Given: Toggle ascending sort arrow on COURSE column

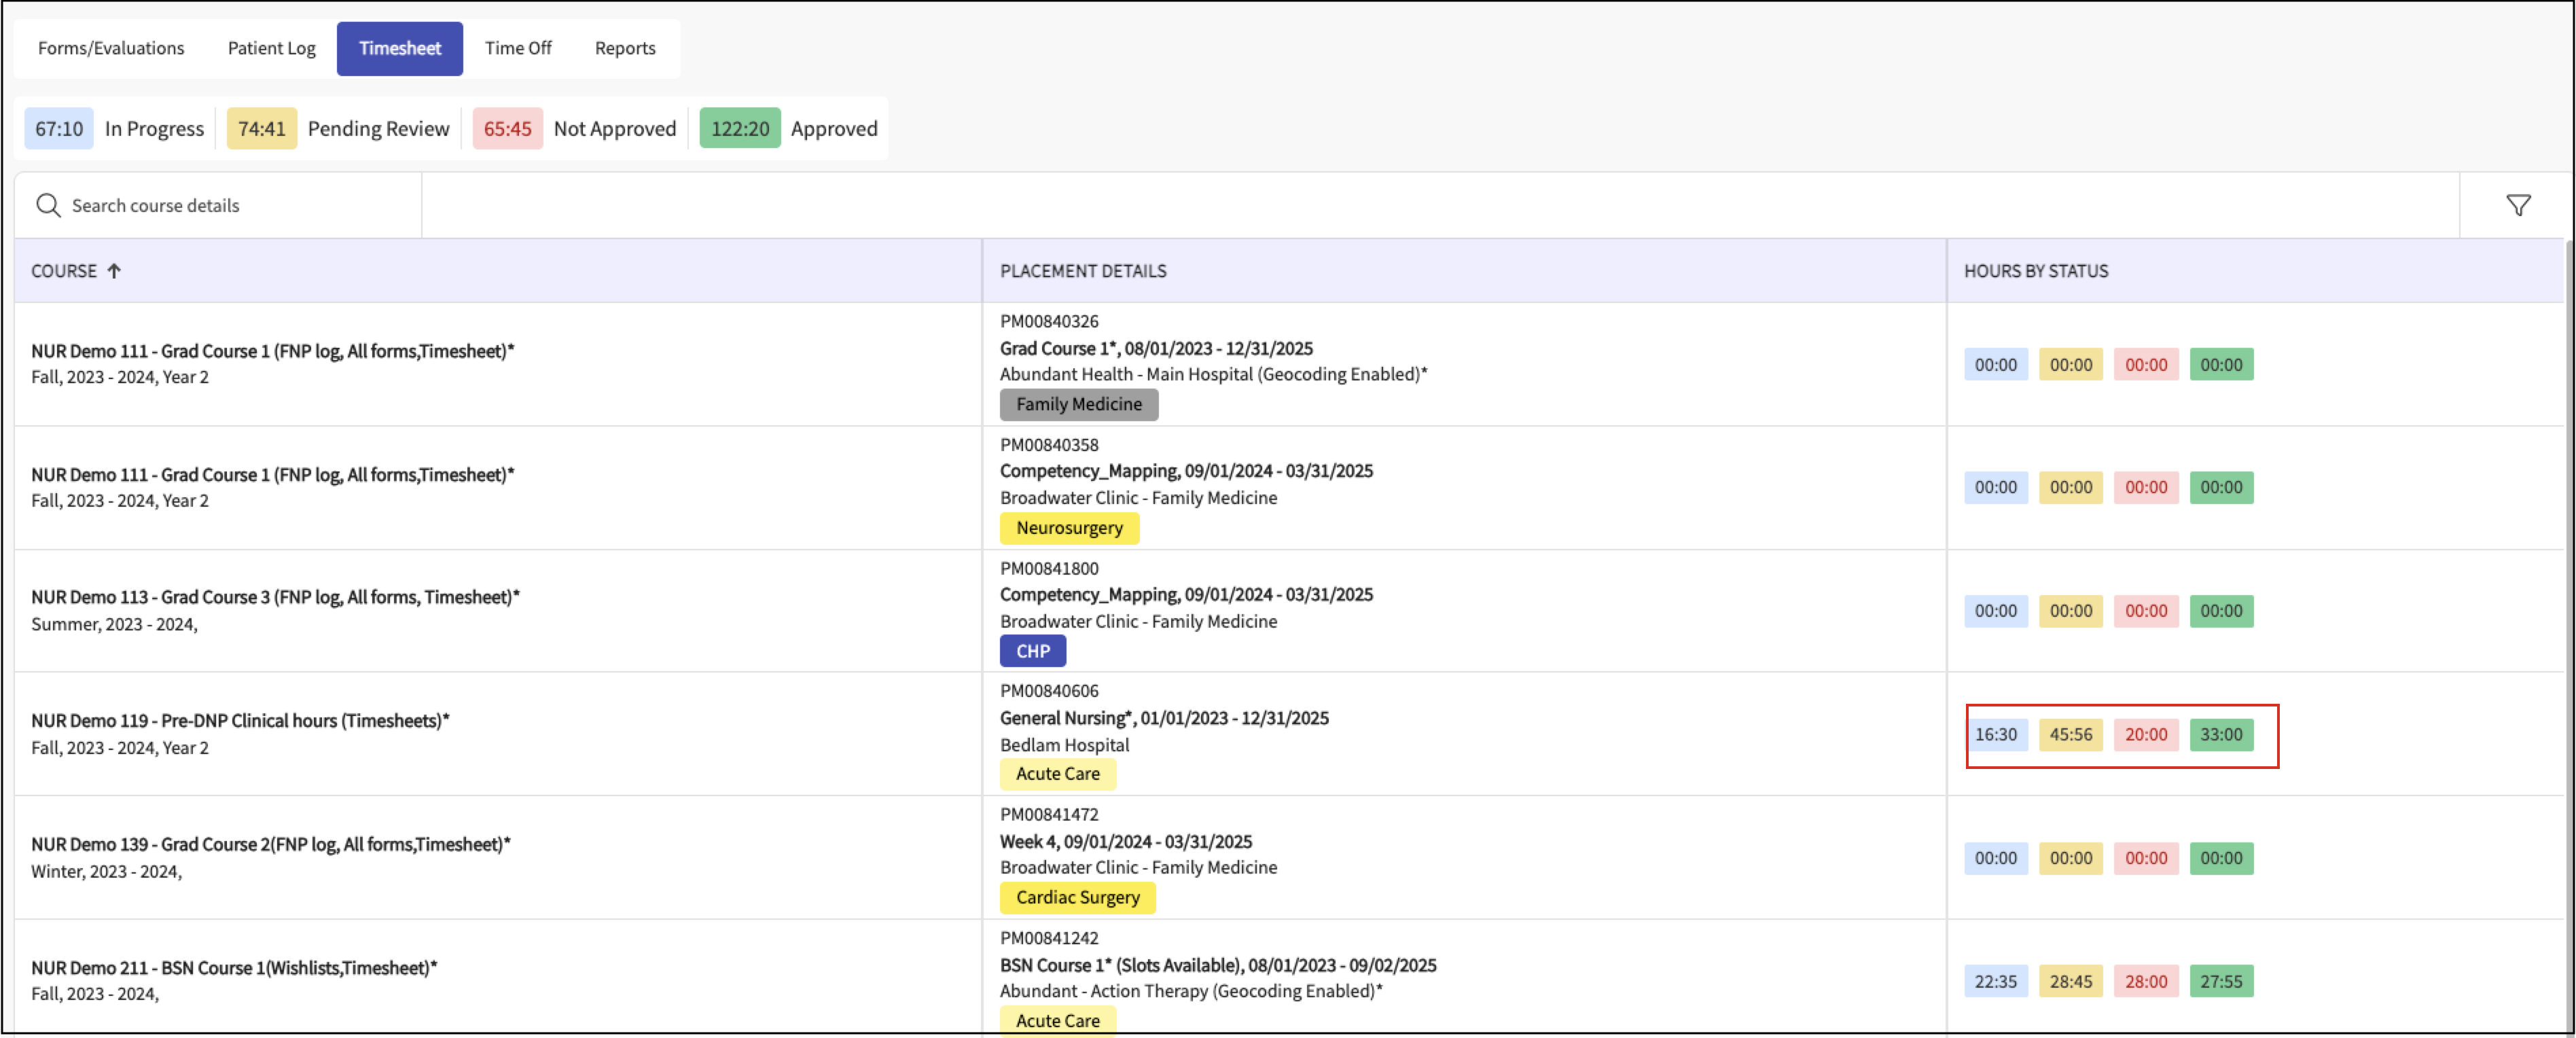Looking at the screenshot, I should pyautogui.click(x=115, y=270).
